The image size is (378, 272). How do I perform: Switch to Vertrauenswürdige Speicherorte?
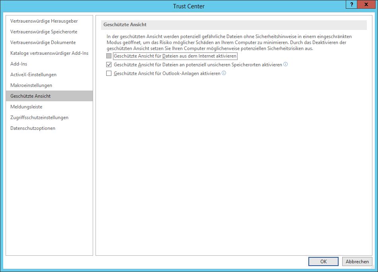(x=44, y=32)
